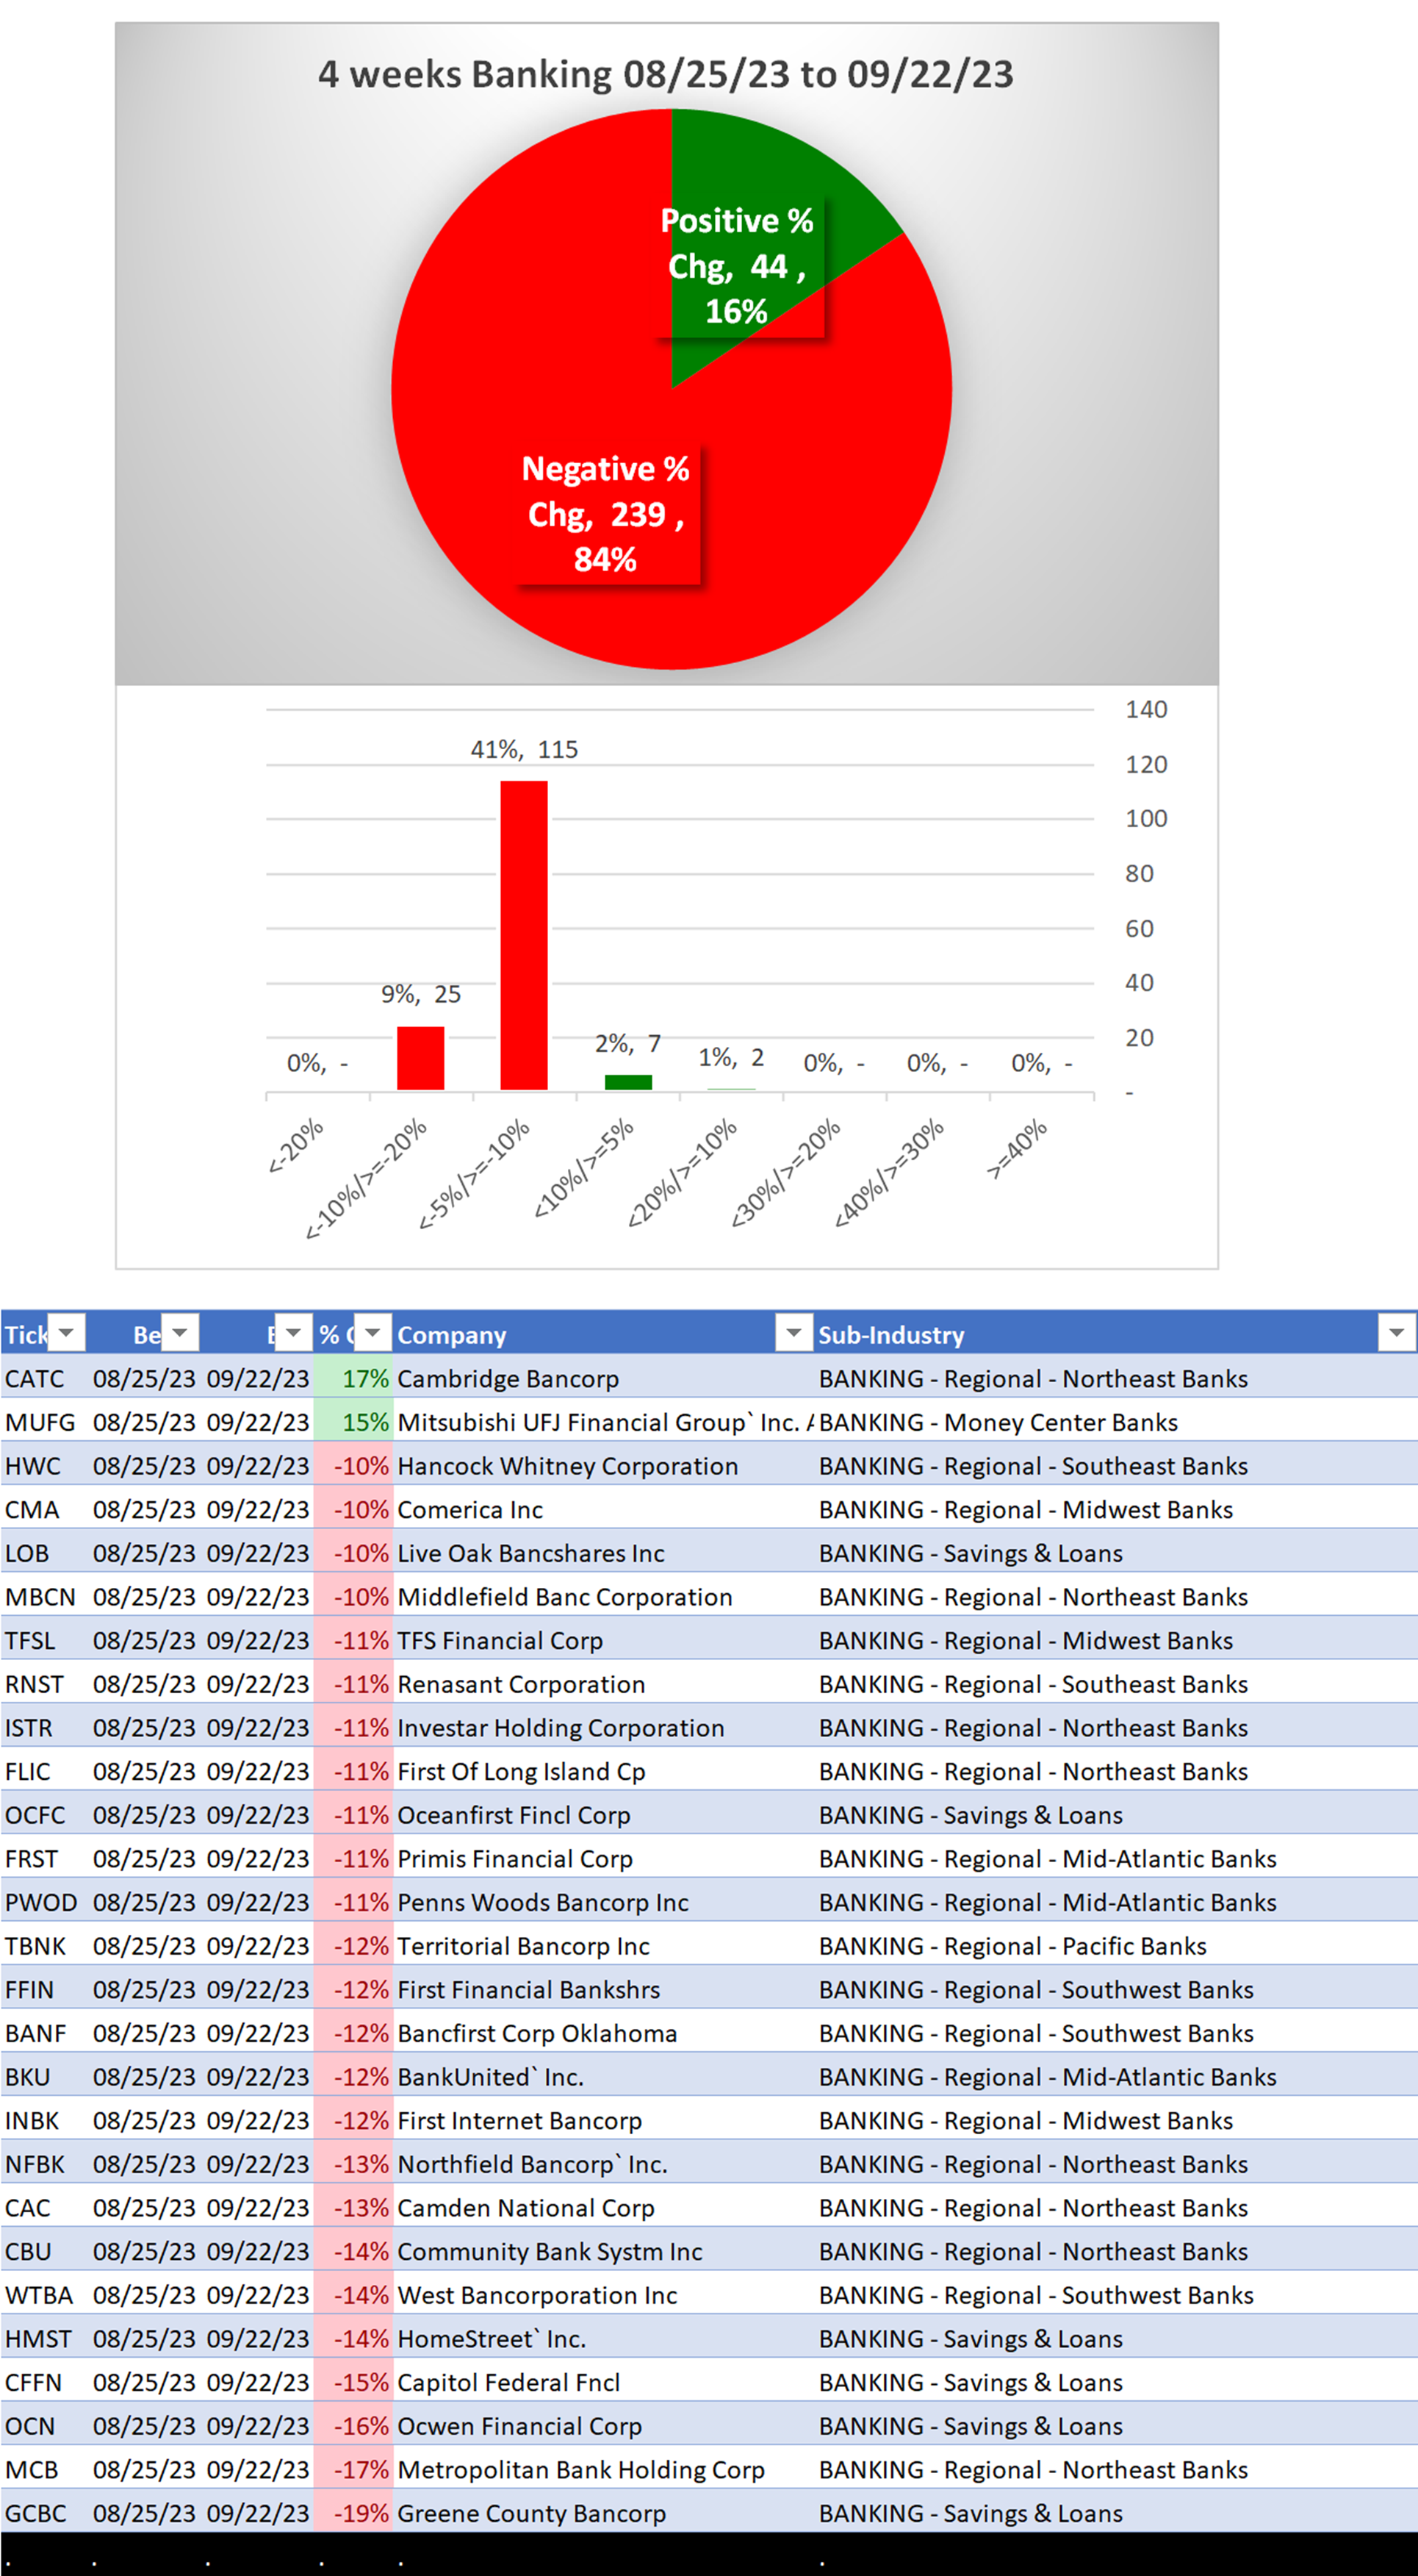
Task: Open the Sub-Industry column filter dropdown
Action: pyautogui.click(x=1396, y=1333)
